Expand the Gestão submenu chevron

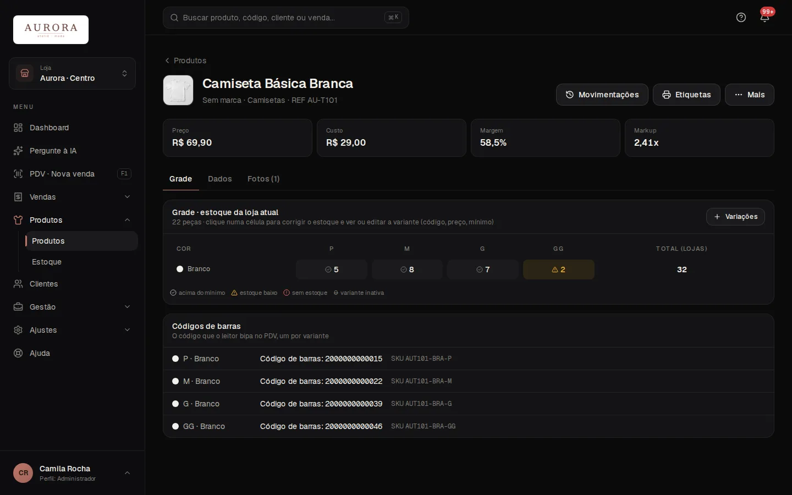coord(128,307)
